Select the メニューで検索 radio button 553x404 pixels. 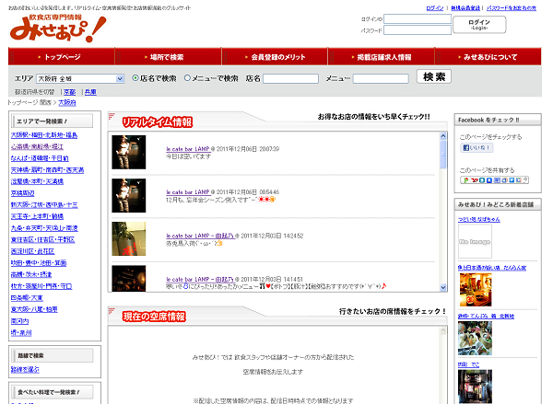[x=188, y=78]
